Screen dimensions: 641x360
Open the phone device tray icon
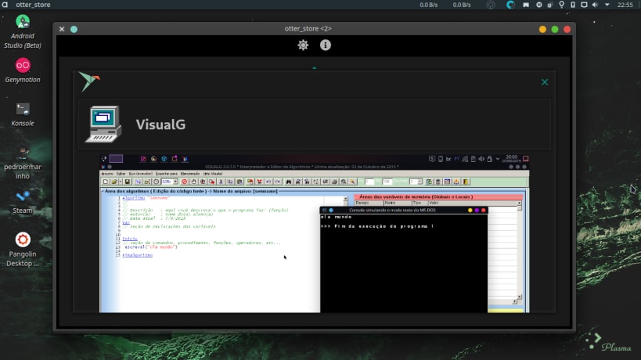point(573,5)
